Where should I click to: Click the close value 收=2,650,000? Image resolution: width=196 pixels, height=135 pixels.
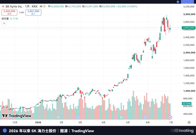(x=107, y=6)
